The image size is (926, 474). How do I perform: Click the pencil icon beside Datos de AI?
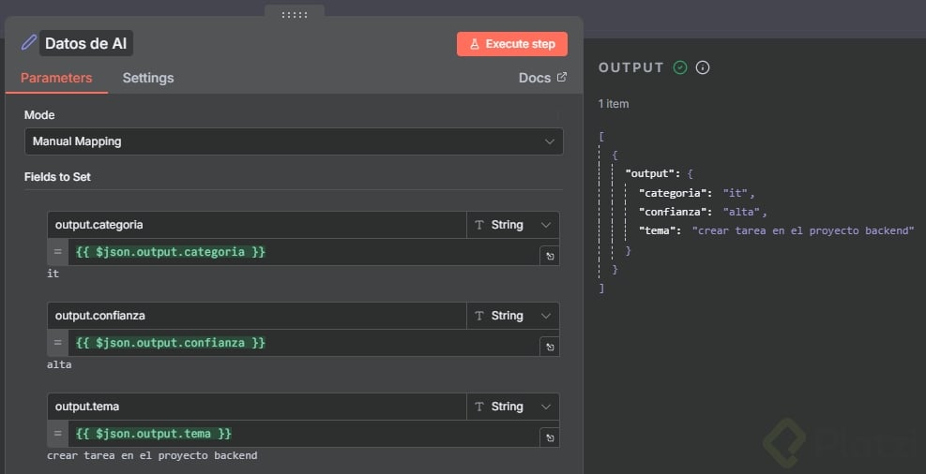tap(29, 42)
